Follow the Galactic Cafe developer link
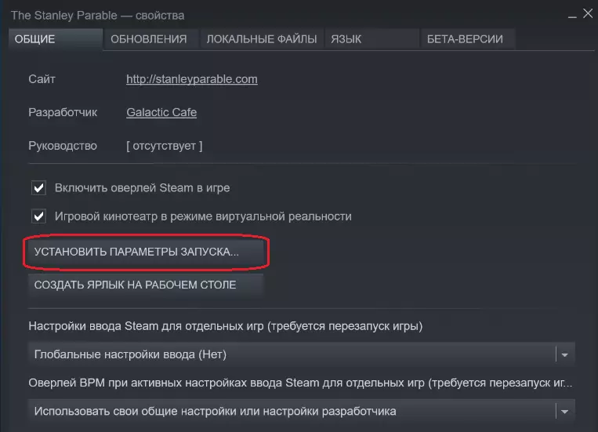Screen dimensions: 598x432 161,112
